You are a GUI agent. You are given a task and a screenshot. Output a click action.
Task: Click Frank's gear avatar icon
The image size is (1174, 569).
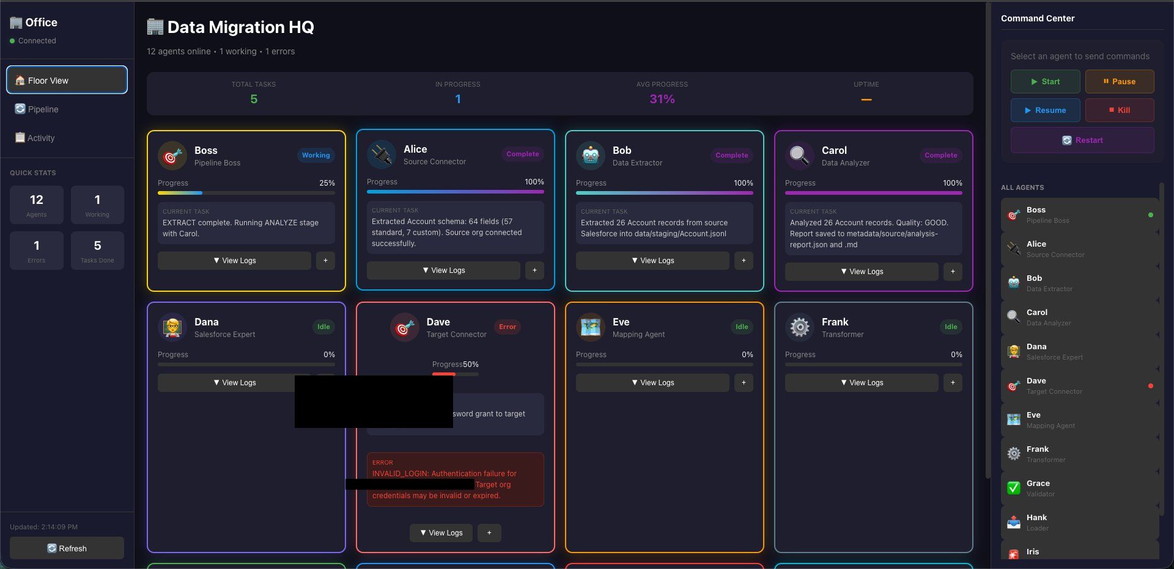pyautogui.click(x=800, y=328)
